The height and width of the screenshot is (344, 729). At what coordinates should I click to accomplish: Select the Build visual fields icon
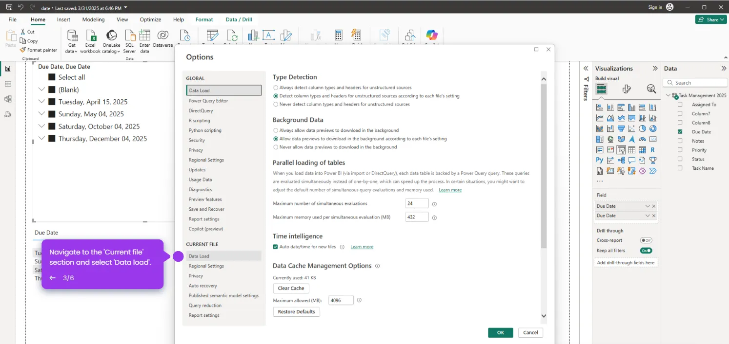[x=601, y=89]
